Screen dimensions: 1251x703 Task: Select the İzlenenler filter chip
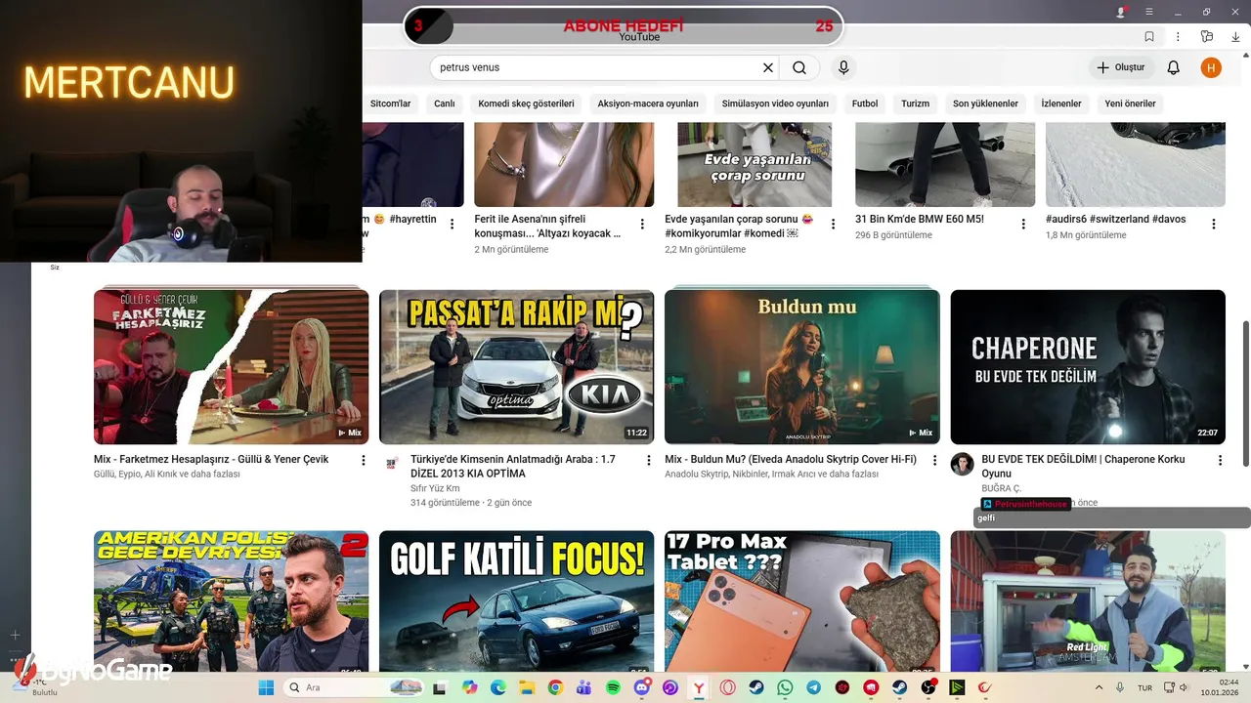(1061, 103)
